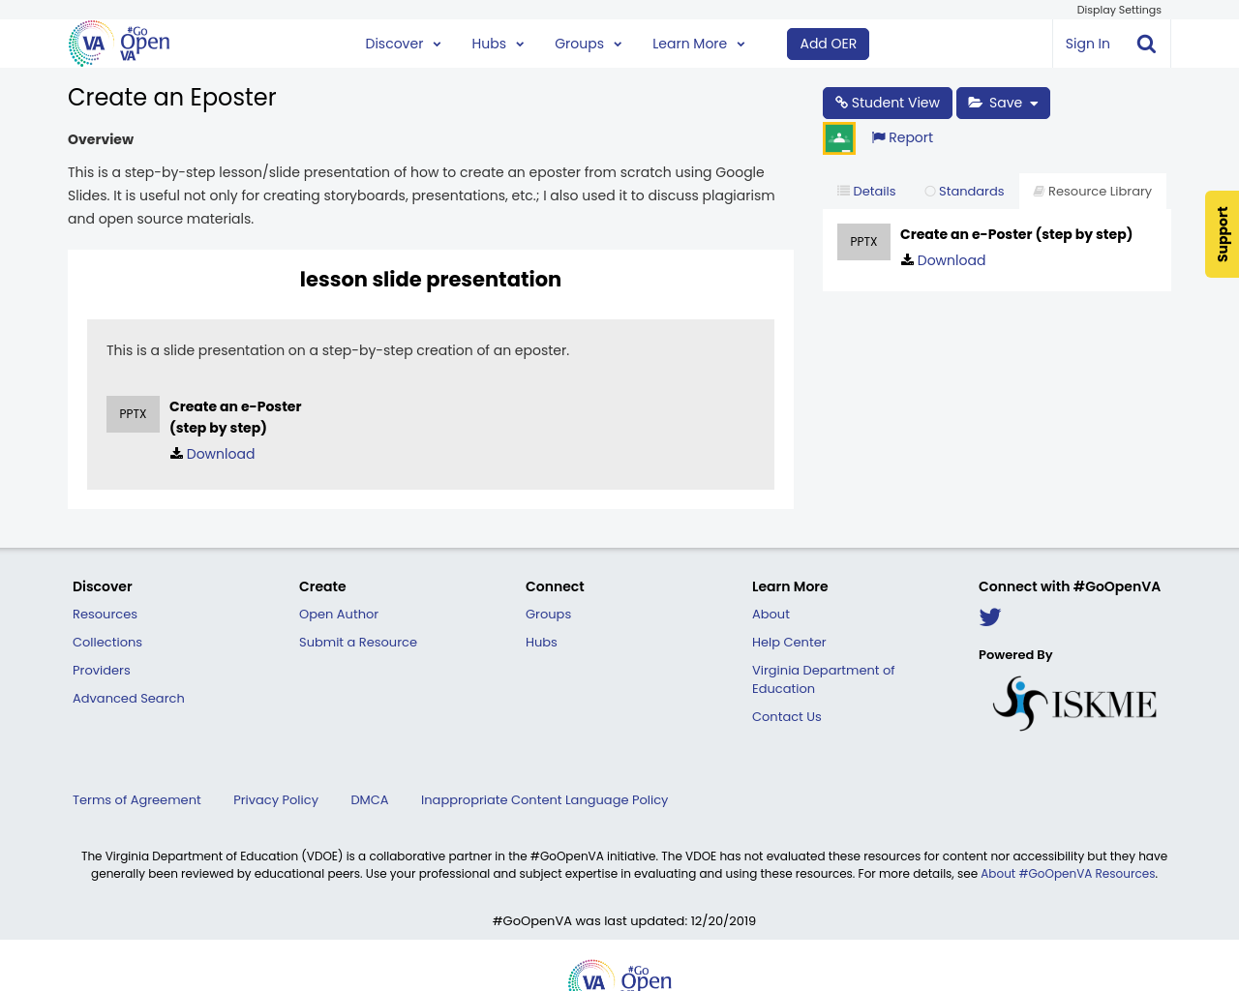
Task: Expand the Learn More menu
Action: (x=698, y=44)
